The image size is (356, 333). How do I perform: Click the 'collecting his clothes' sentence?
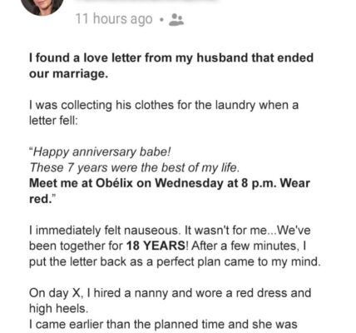click(x=164, y=105)
